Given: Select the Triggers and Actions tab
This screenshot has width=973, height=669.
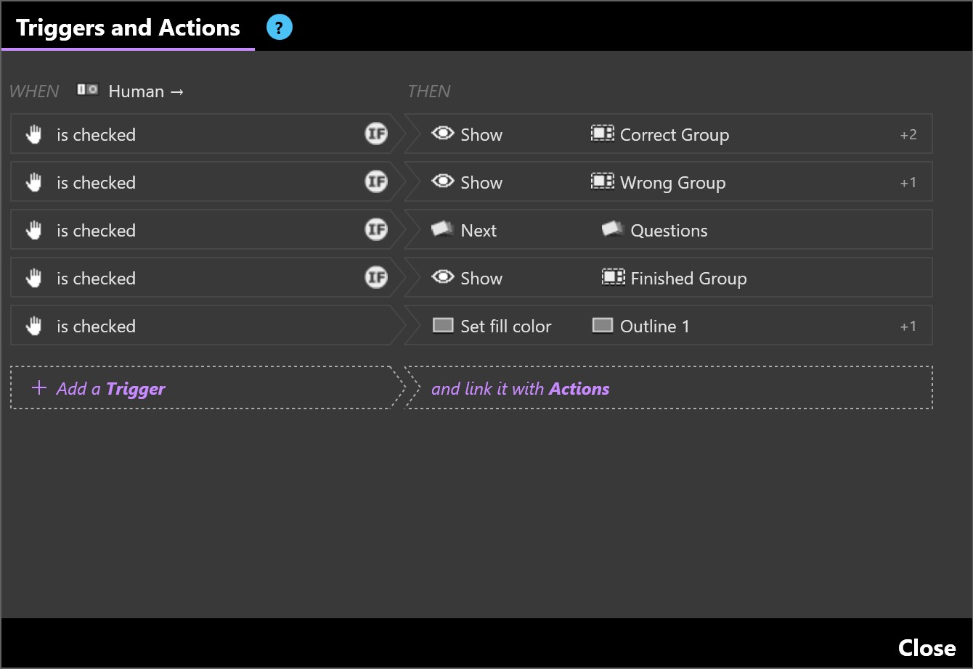Looking at the screenshot, I should [128, 28].
